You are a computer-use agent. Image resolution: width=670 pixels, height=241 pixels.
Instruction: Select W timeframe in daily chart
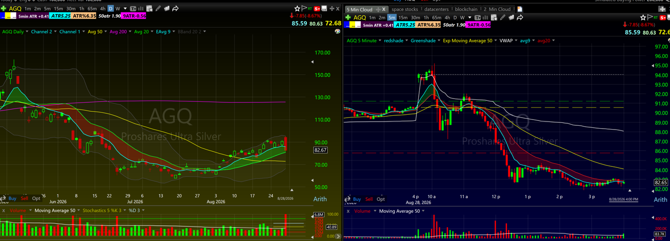tap(118, 9)
